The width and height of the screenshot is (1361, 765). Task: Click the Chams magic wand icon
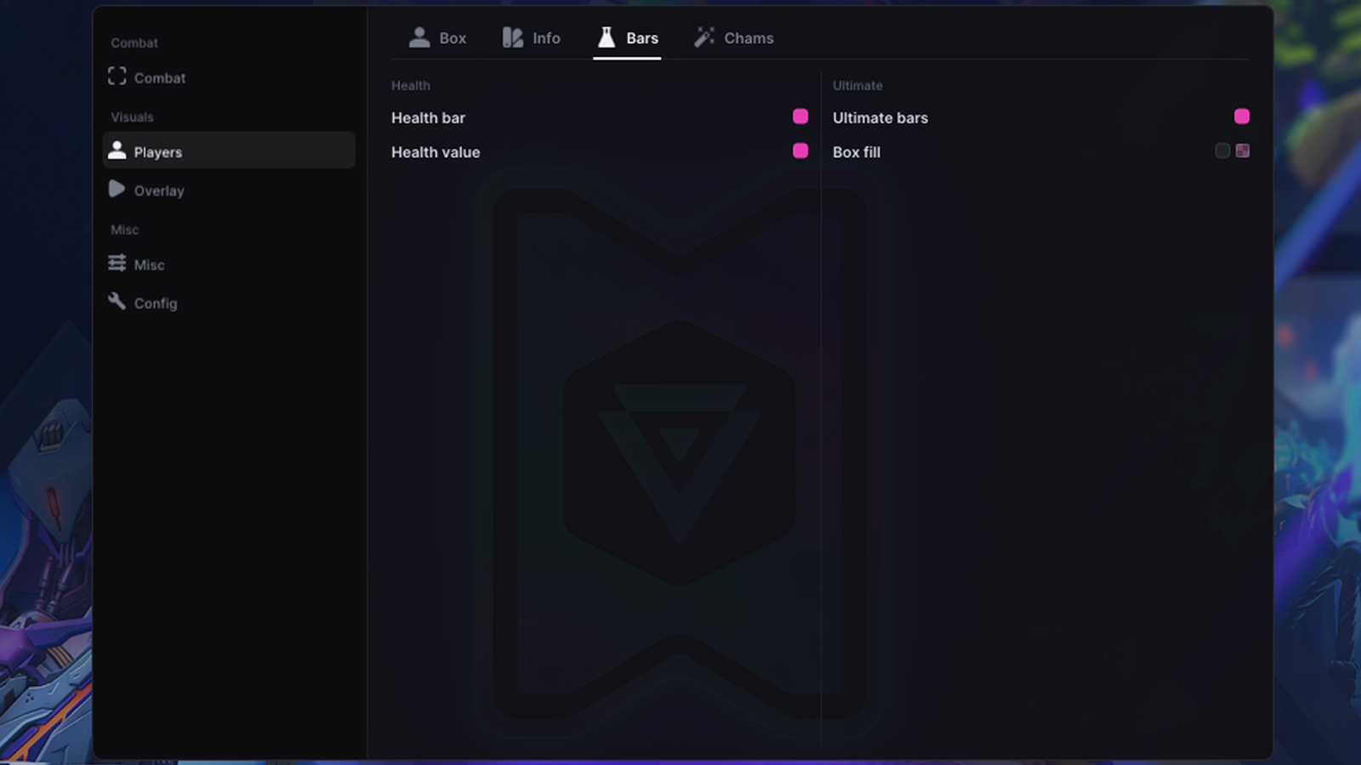click(x=704, y=37)
